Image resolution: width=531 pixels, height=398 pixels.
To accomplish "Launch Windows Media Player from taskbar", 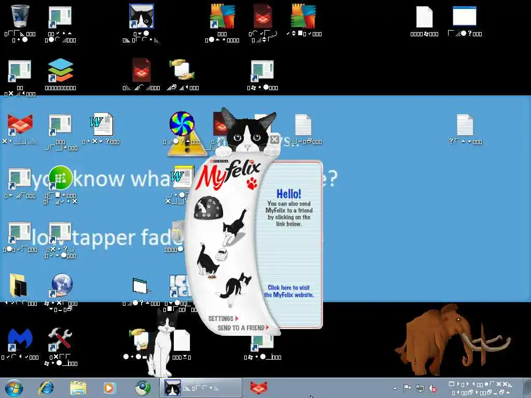I will click(x=110, y=388).
